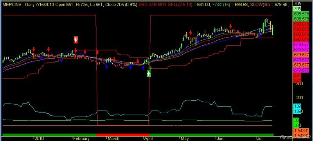Click the blue buy arrow near July
The width and height of the screenshot is (313, 141).
click(x=259, y=36)
